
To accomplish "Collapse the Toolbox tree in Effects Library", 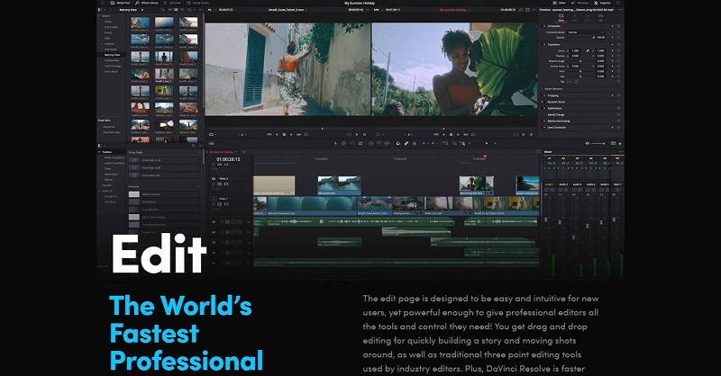I will coord(100,152).
